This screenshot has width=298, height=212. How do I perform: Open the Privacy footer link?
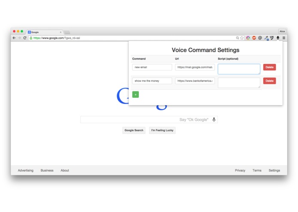tap(240, 170)
